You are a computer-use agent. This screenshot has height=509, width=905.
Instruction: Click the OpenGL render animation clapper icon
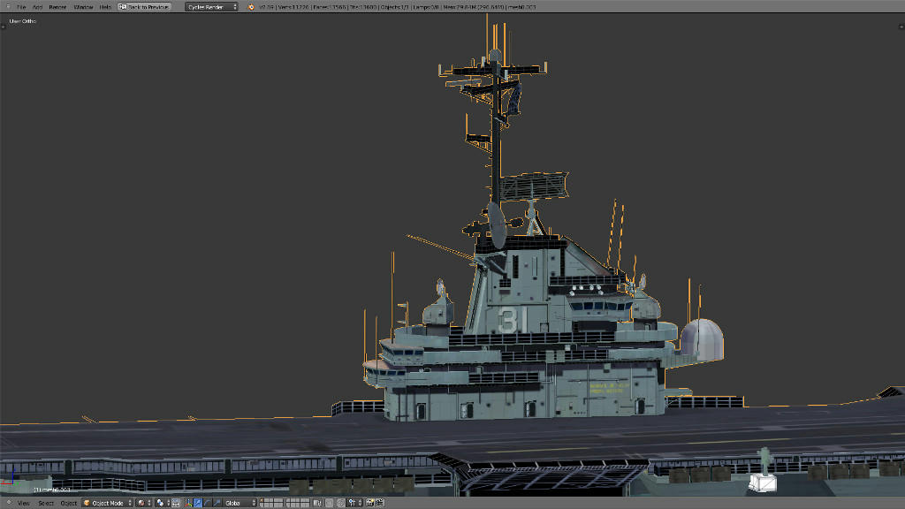(379, 503)
